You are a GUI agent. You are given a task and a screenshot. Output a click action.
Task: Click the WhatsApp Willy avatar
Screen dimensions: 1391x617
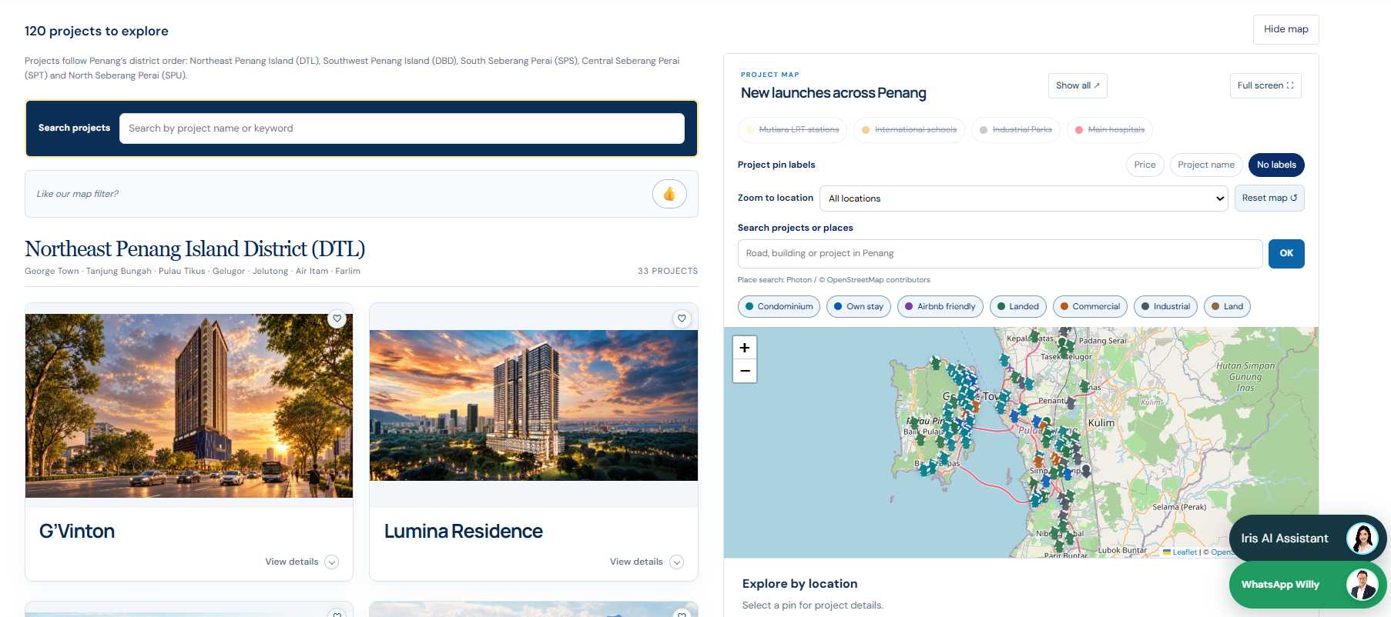(1362, 585)
